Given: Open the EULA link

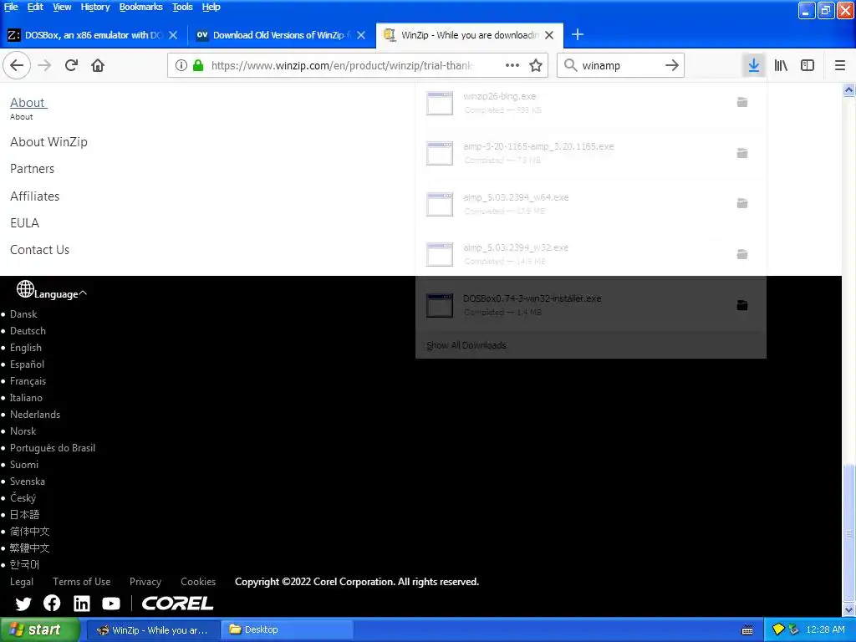Looking at the screenshot, I should tap(24, 222).
